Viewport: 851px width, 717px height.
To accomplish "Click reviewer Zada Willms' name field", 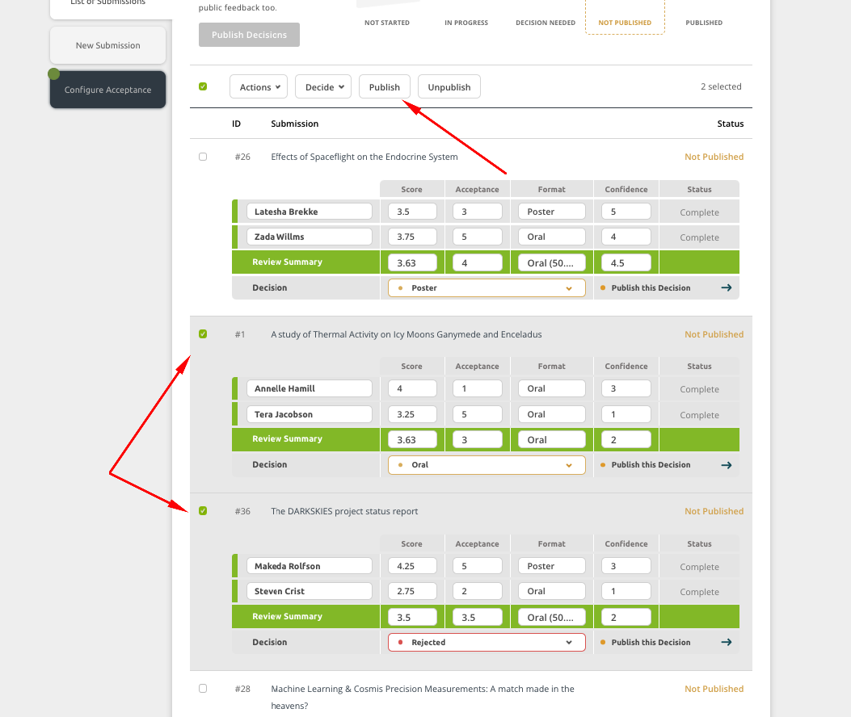I will tap(310, 237).
